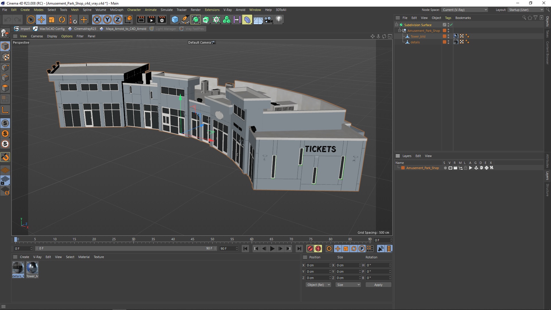Image resolution: width=551 pixels, height=310 pixels.
Task: Toggle the X axis lock
Action: (97, 20)
